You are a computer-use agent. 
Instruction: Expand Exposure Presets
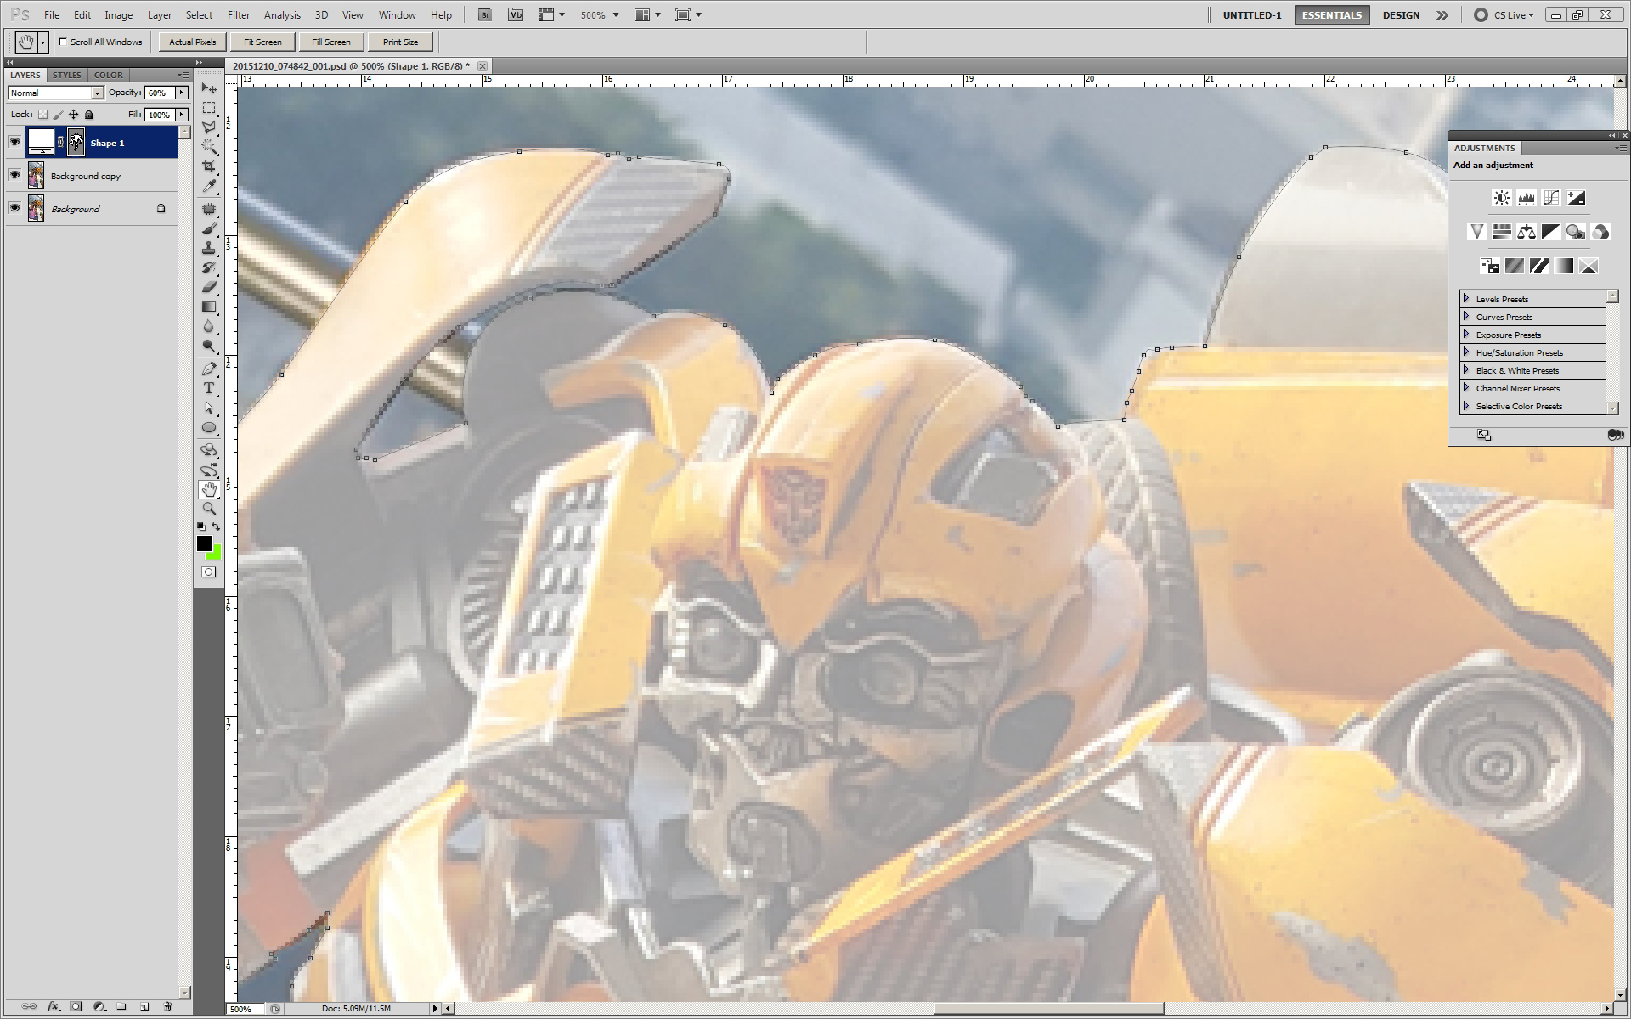(1466, 335)
